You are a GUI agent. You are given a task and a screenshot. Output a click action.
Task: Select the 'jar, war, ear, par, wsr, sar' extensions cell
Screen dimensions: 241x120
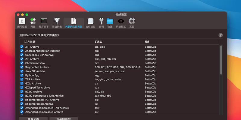point(110,71)
